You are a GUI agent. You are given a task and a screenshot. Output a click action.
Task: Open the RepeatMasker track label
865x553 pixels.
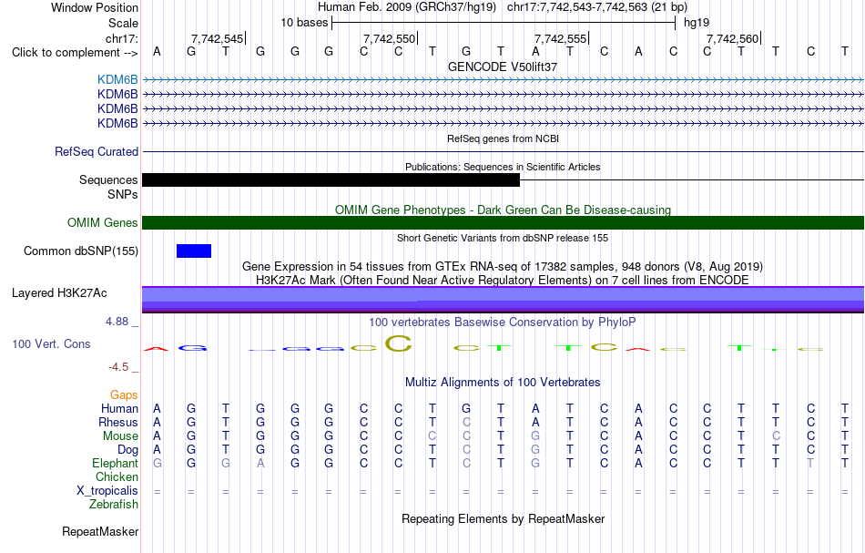click(x=100, y=531)
